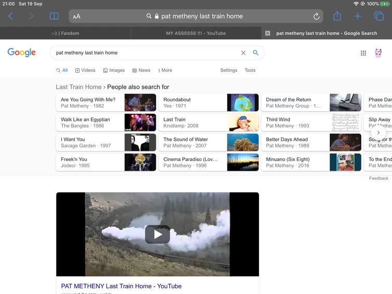
Task: Open a new tab with plus icon
Action: point(358,16)
